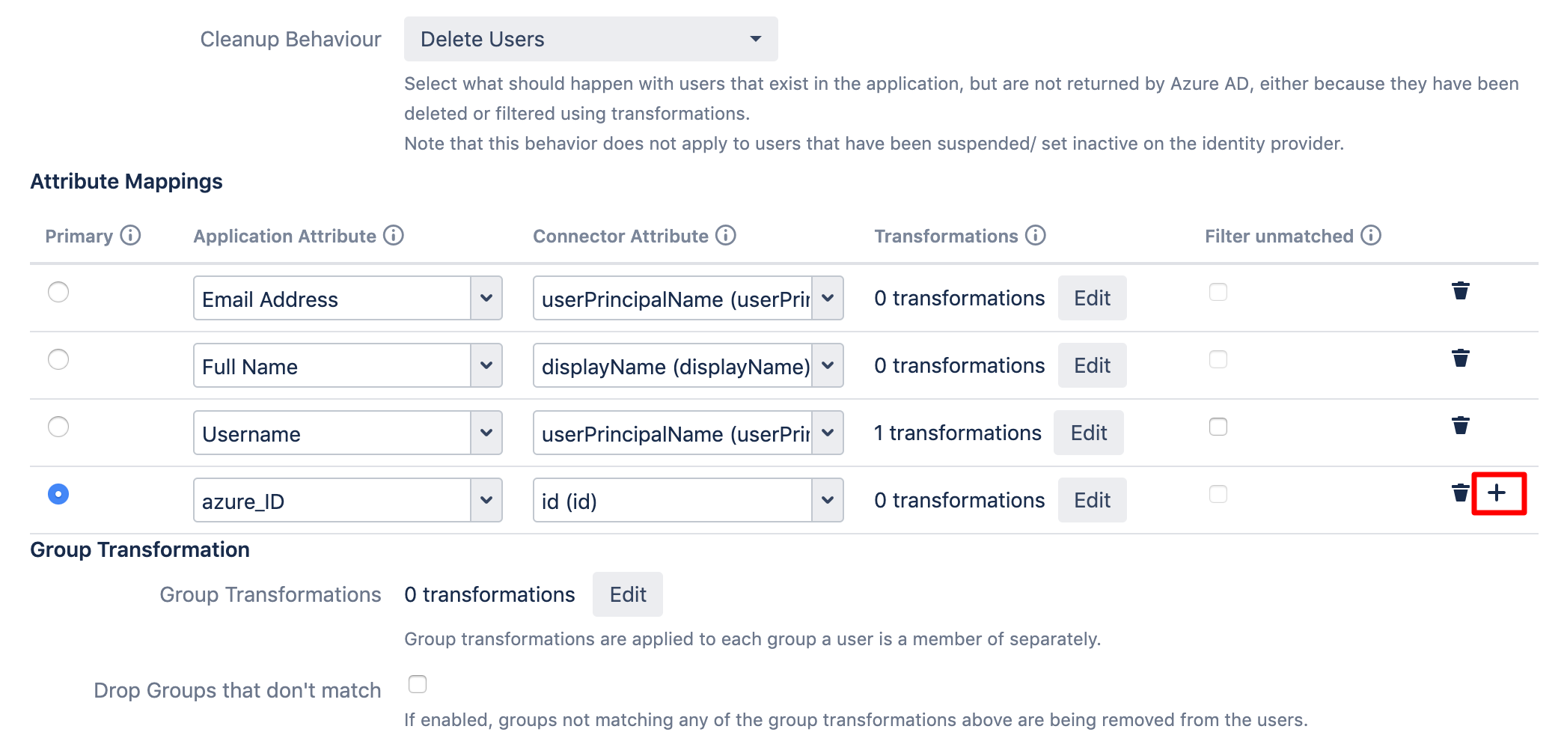
Task: Open info icon beside Application Attribute
Action: click(x=394, y=236)
